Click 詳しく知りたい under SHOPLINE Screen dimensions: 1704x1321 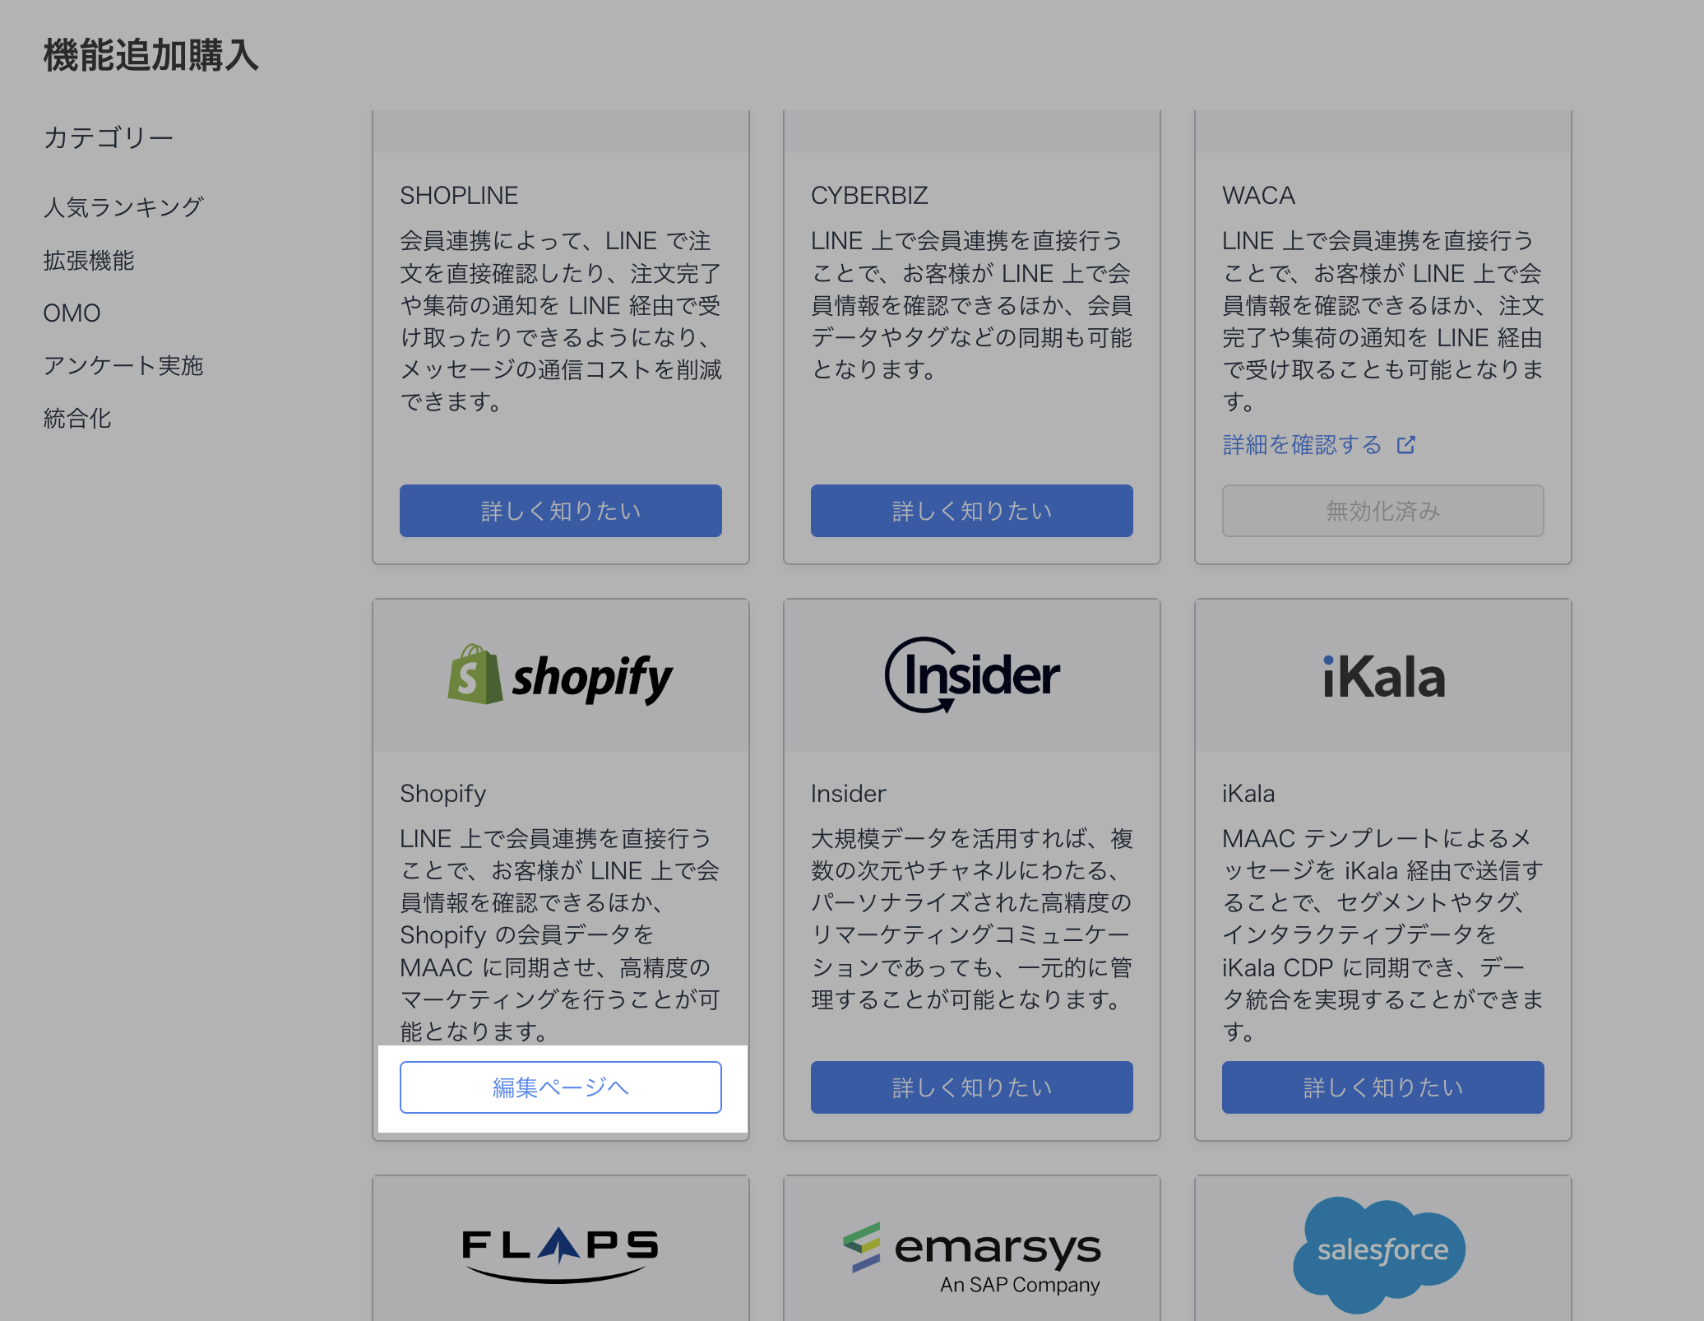coord(560,511)
